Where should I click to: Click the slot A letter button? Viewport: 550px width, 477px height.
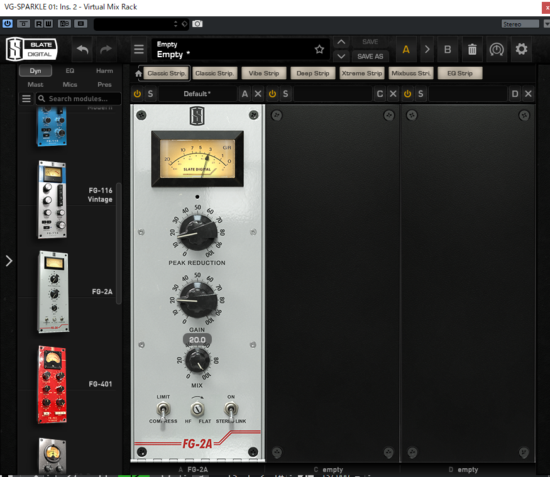pyautogui.click(x=245, y=94)
